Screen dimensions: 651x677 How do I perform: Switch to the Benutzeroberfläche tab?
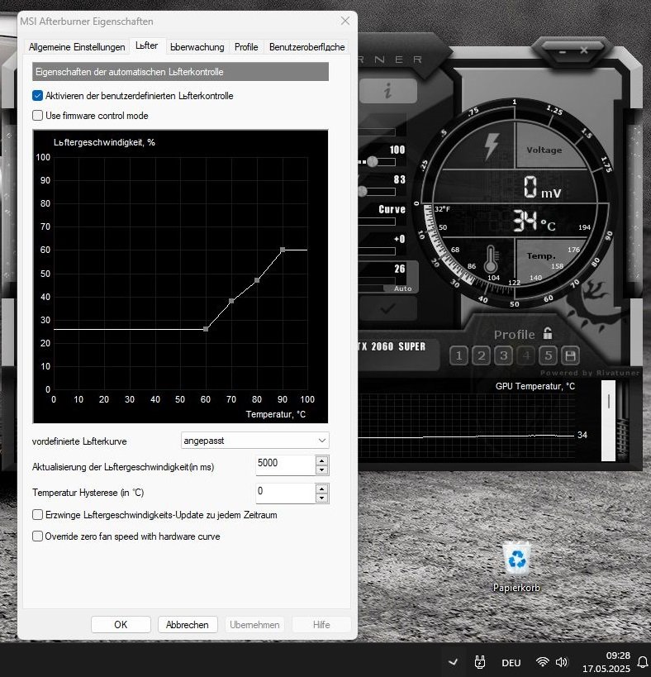(306, 47)
